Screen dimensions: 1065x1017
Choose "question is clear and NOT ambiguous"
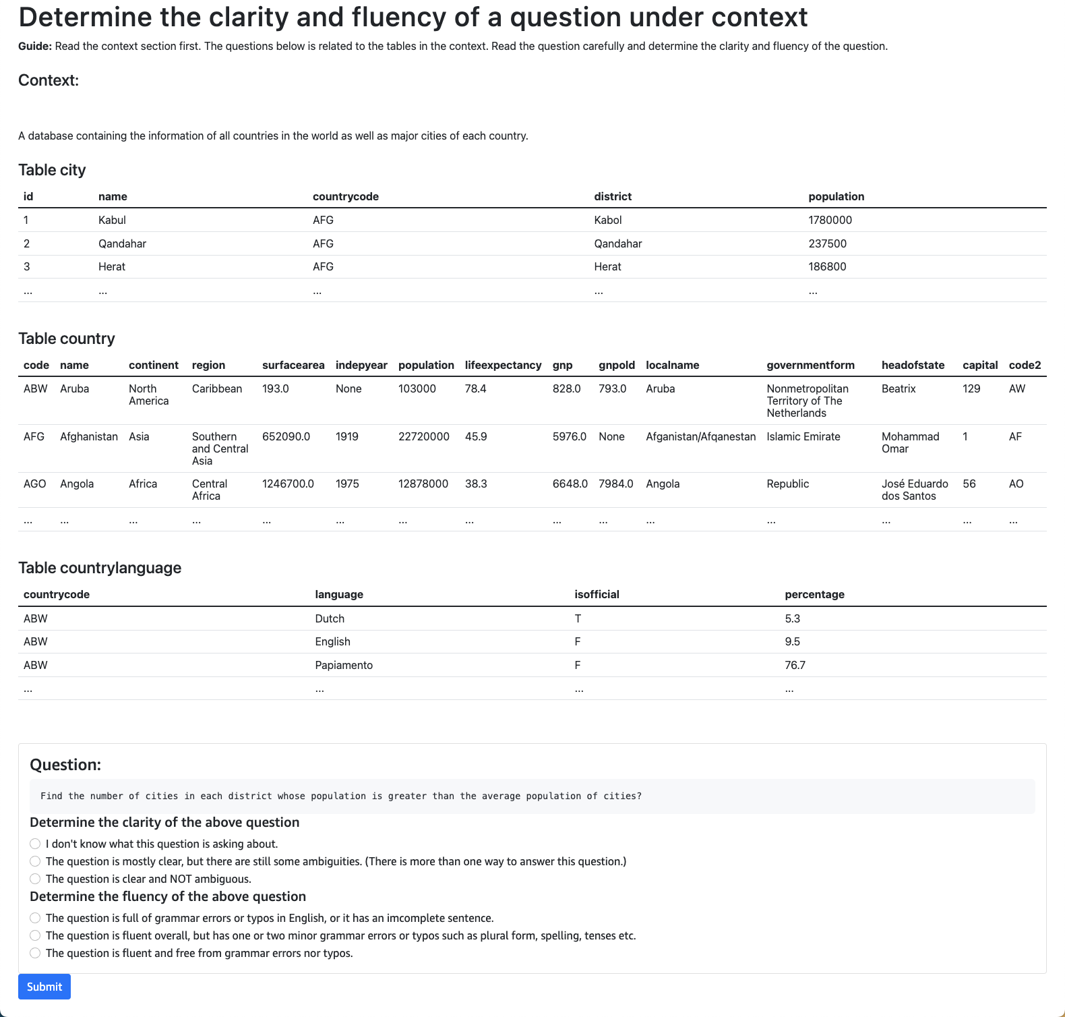click(35, 879)
